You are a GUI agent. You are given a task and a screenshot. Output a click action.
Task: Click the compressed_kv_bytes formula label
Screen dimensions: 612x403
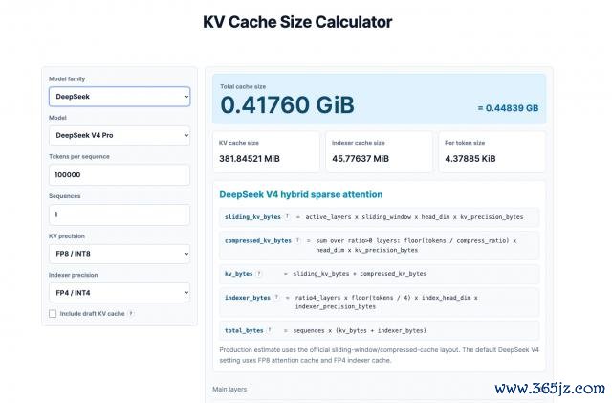[258, 241]
